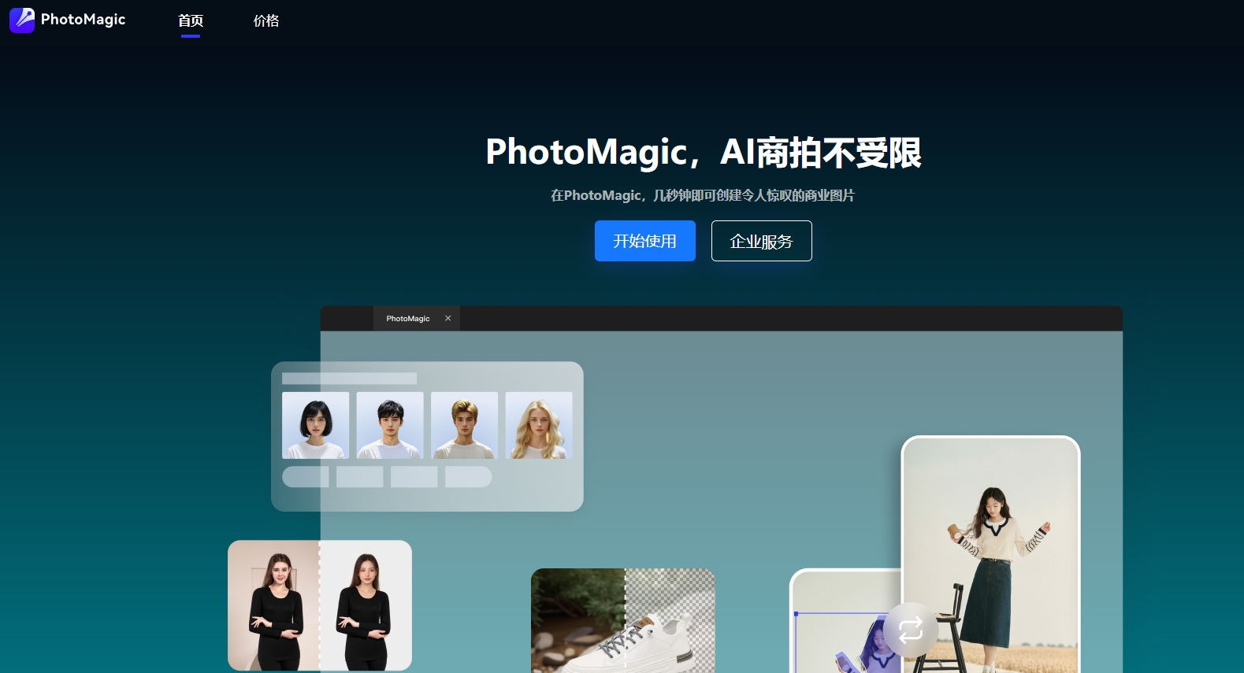Click the model before-after comparison image
Image resolution: width=1244 pixels, height=673 pixels.
320,605
